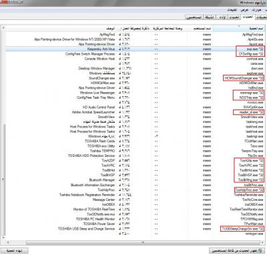Open the خيارات (Options) menu

coord(256,10)
